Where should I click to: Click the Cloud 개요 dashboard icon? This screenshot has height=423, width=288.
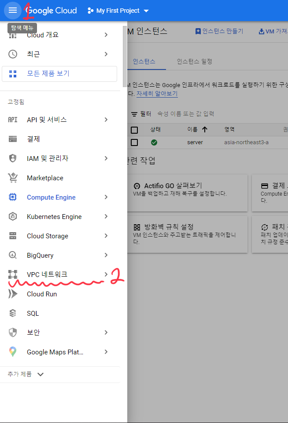tap(13, 35)
